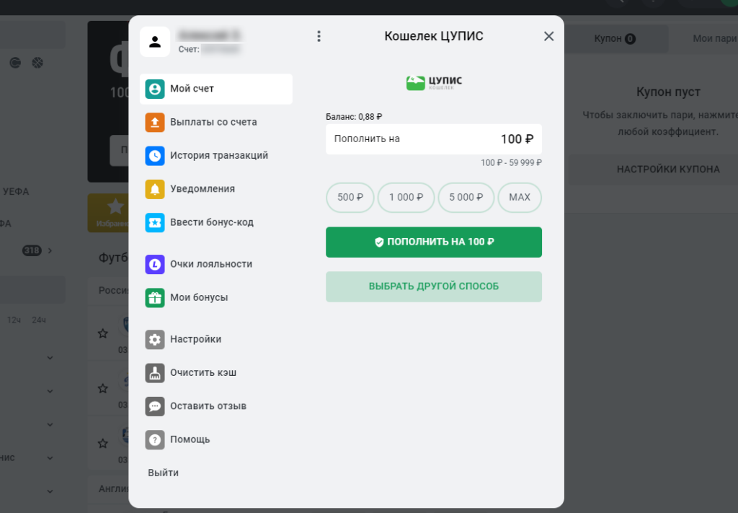Switch to the Купон tab in background
738x513 pixels.
coord(615,39)
